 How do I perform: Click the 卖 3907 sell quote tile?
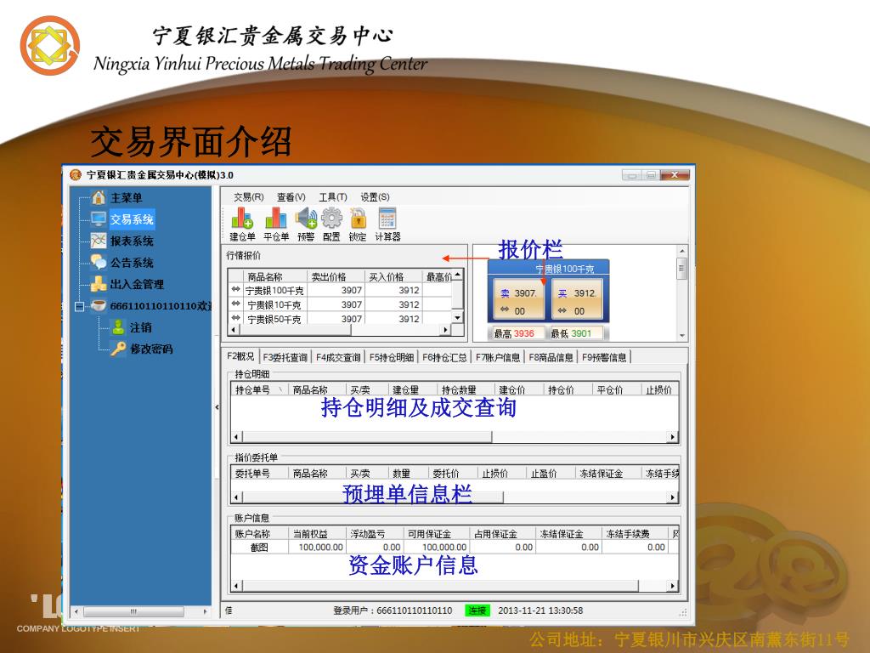coord(517,300)
